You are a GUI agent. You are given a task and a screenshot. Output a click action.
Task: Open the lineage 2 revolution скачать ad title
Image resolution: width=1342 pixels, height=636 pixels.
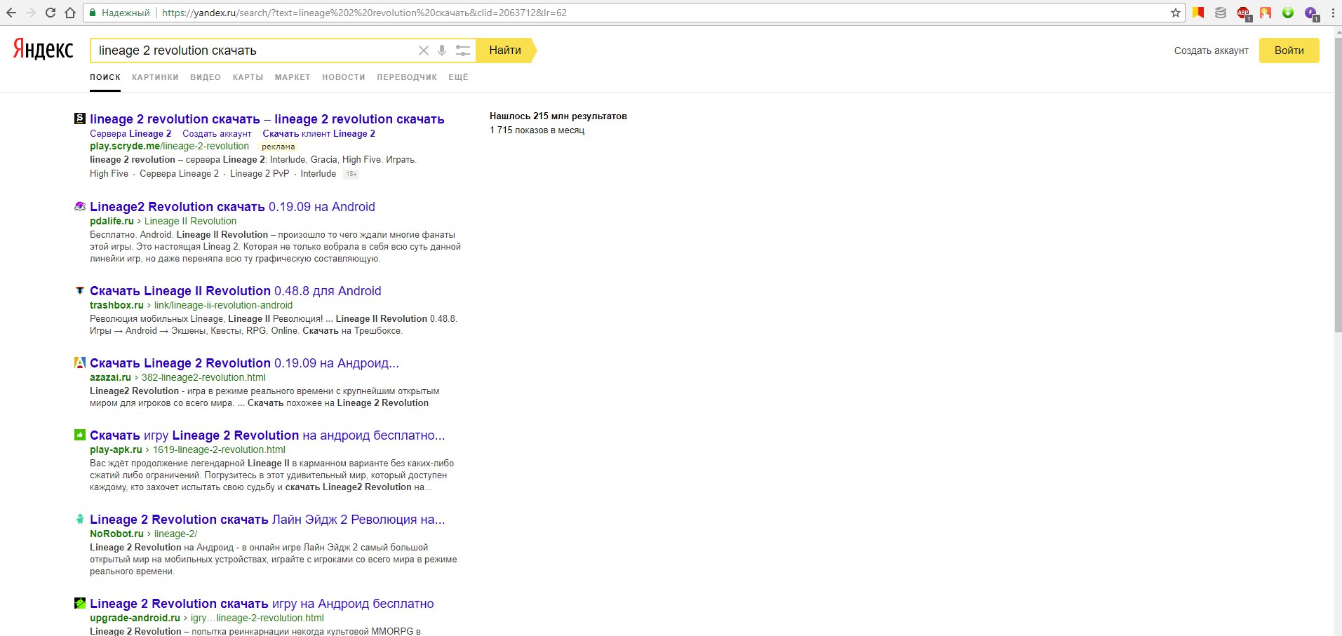[x=267, y=119]
